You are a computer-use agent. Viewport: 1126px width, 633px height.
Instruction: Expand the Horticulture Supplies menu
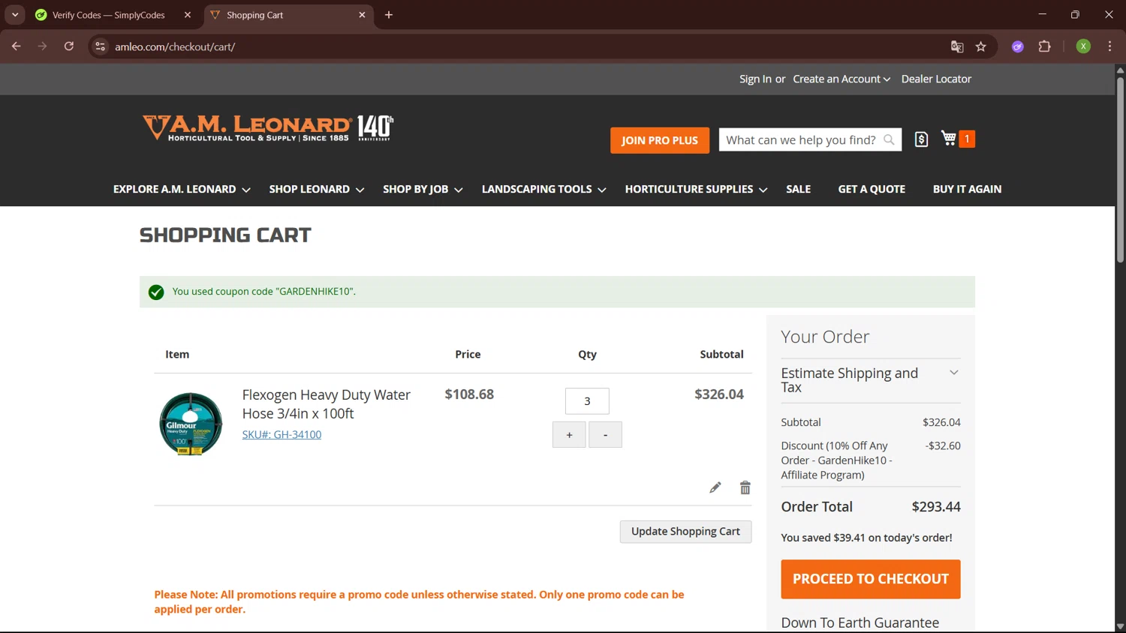(x=696, y=190)
